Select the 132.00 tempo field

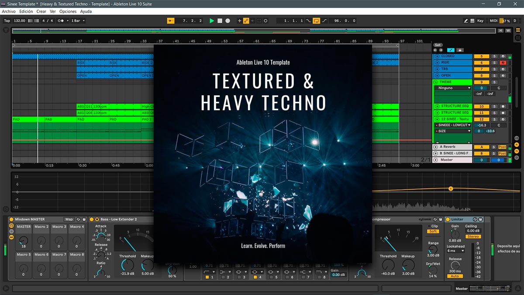19,21
